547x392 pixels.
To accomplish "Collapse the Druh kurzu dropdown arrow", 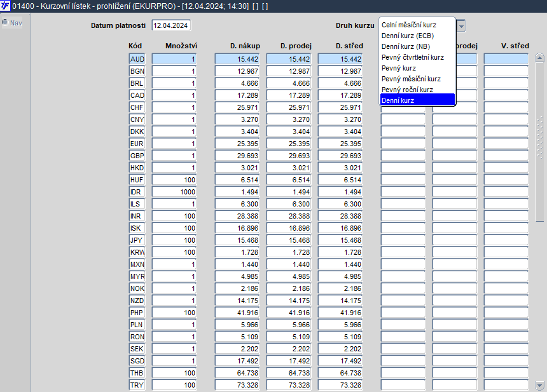I will (461, 26).
